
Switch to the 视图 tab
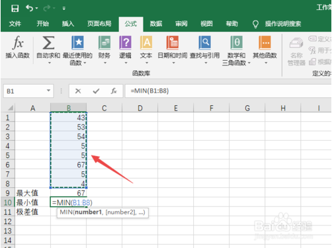206,24
